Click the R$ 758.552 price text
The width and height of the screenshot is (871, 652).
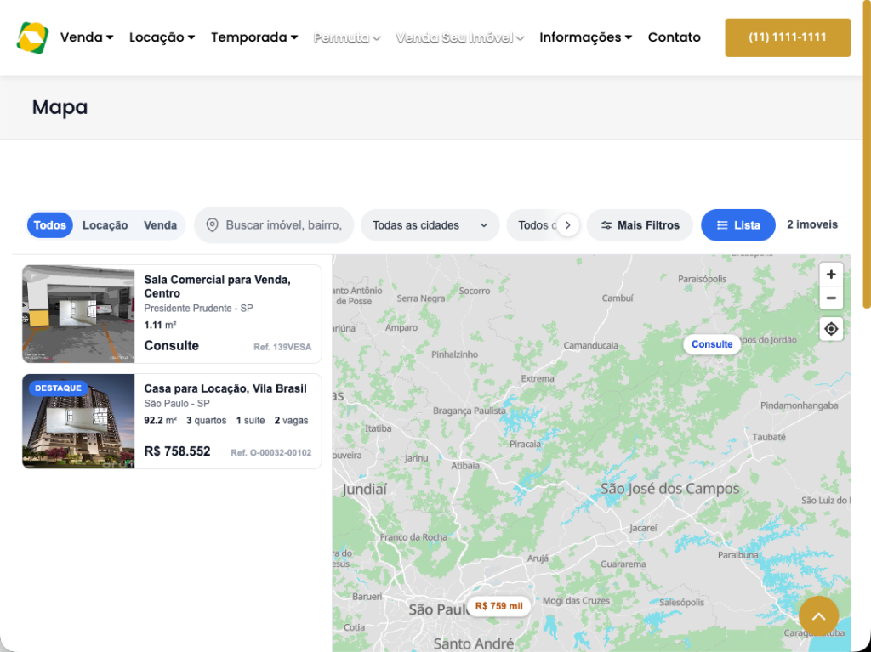click(177, 451)
